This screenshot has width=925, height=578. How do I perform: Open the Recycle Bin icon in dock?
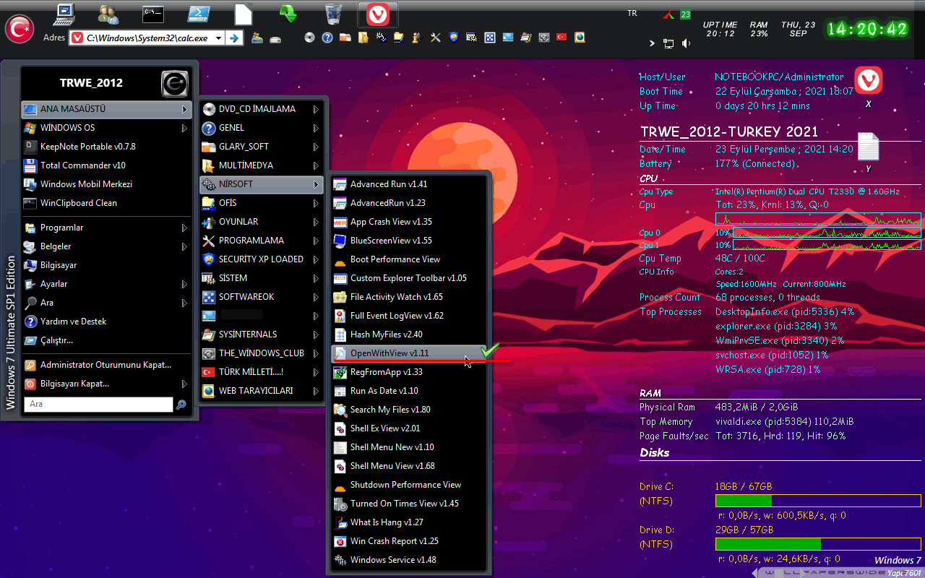(x=333, y=14)
